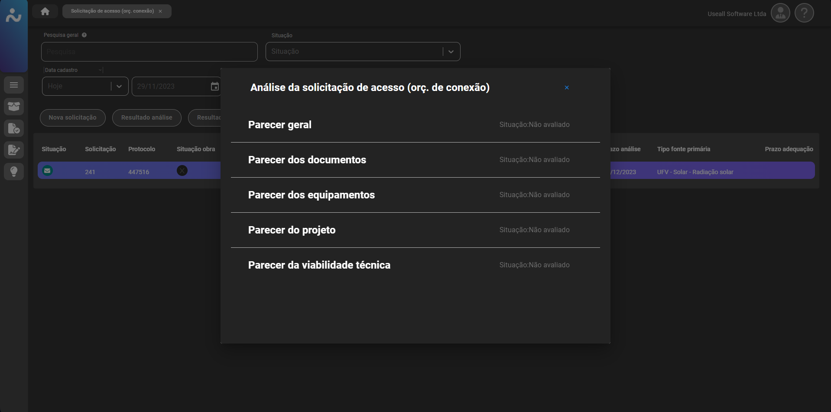Click the Resultado análise button
Screen dimensions: 831x412
[x=146, y=118]
